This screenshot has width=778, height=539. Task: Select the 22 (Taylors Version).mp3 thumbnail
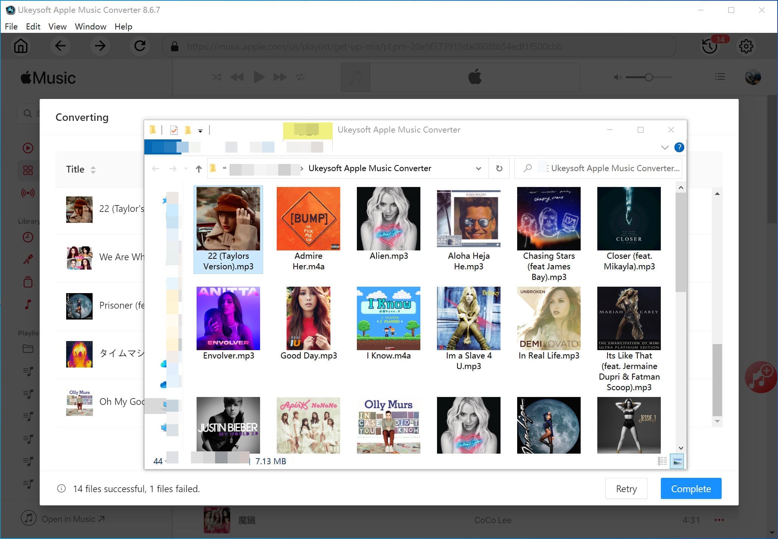228,218
